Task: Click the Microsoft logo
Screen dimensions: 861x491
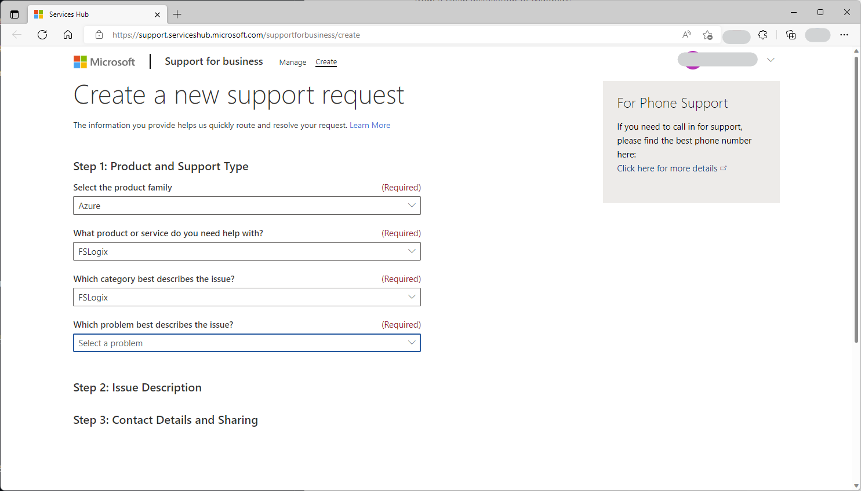Action: (104, 62)
